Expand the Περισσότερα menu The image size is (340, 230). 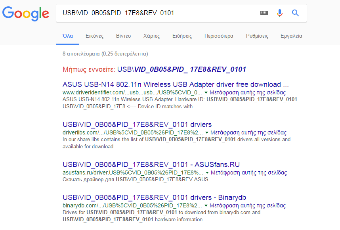tap(219, 36)
